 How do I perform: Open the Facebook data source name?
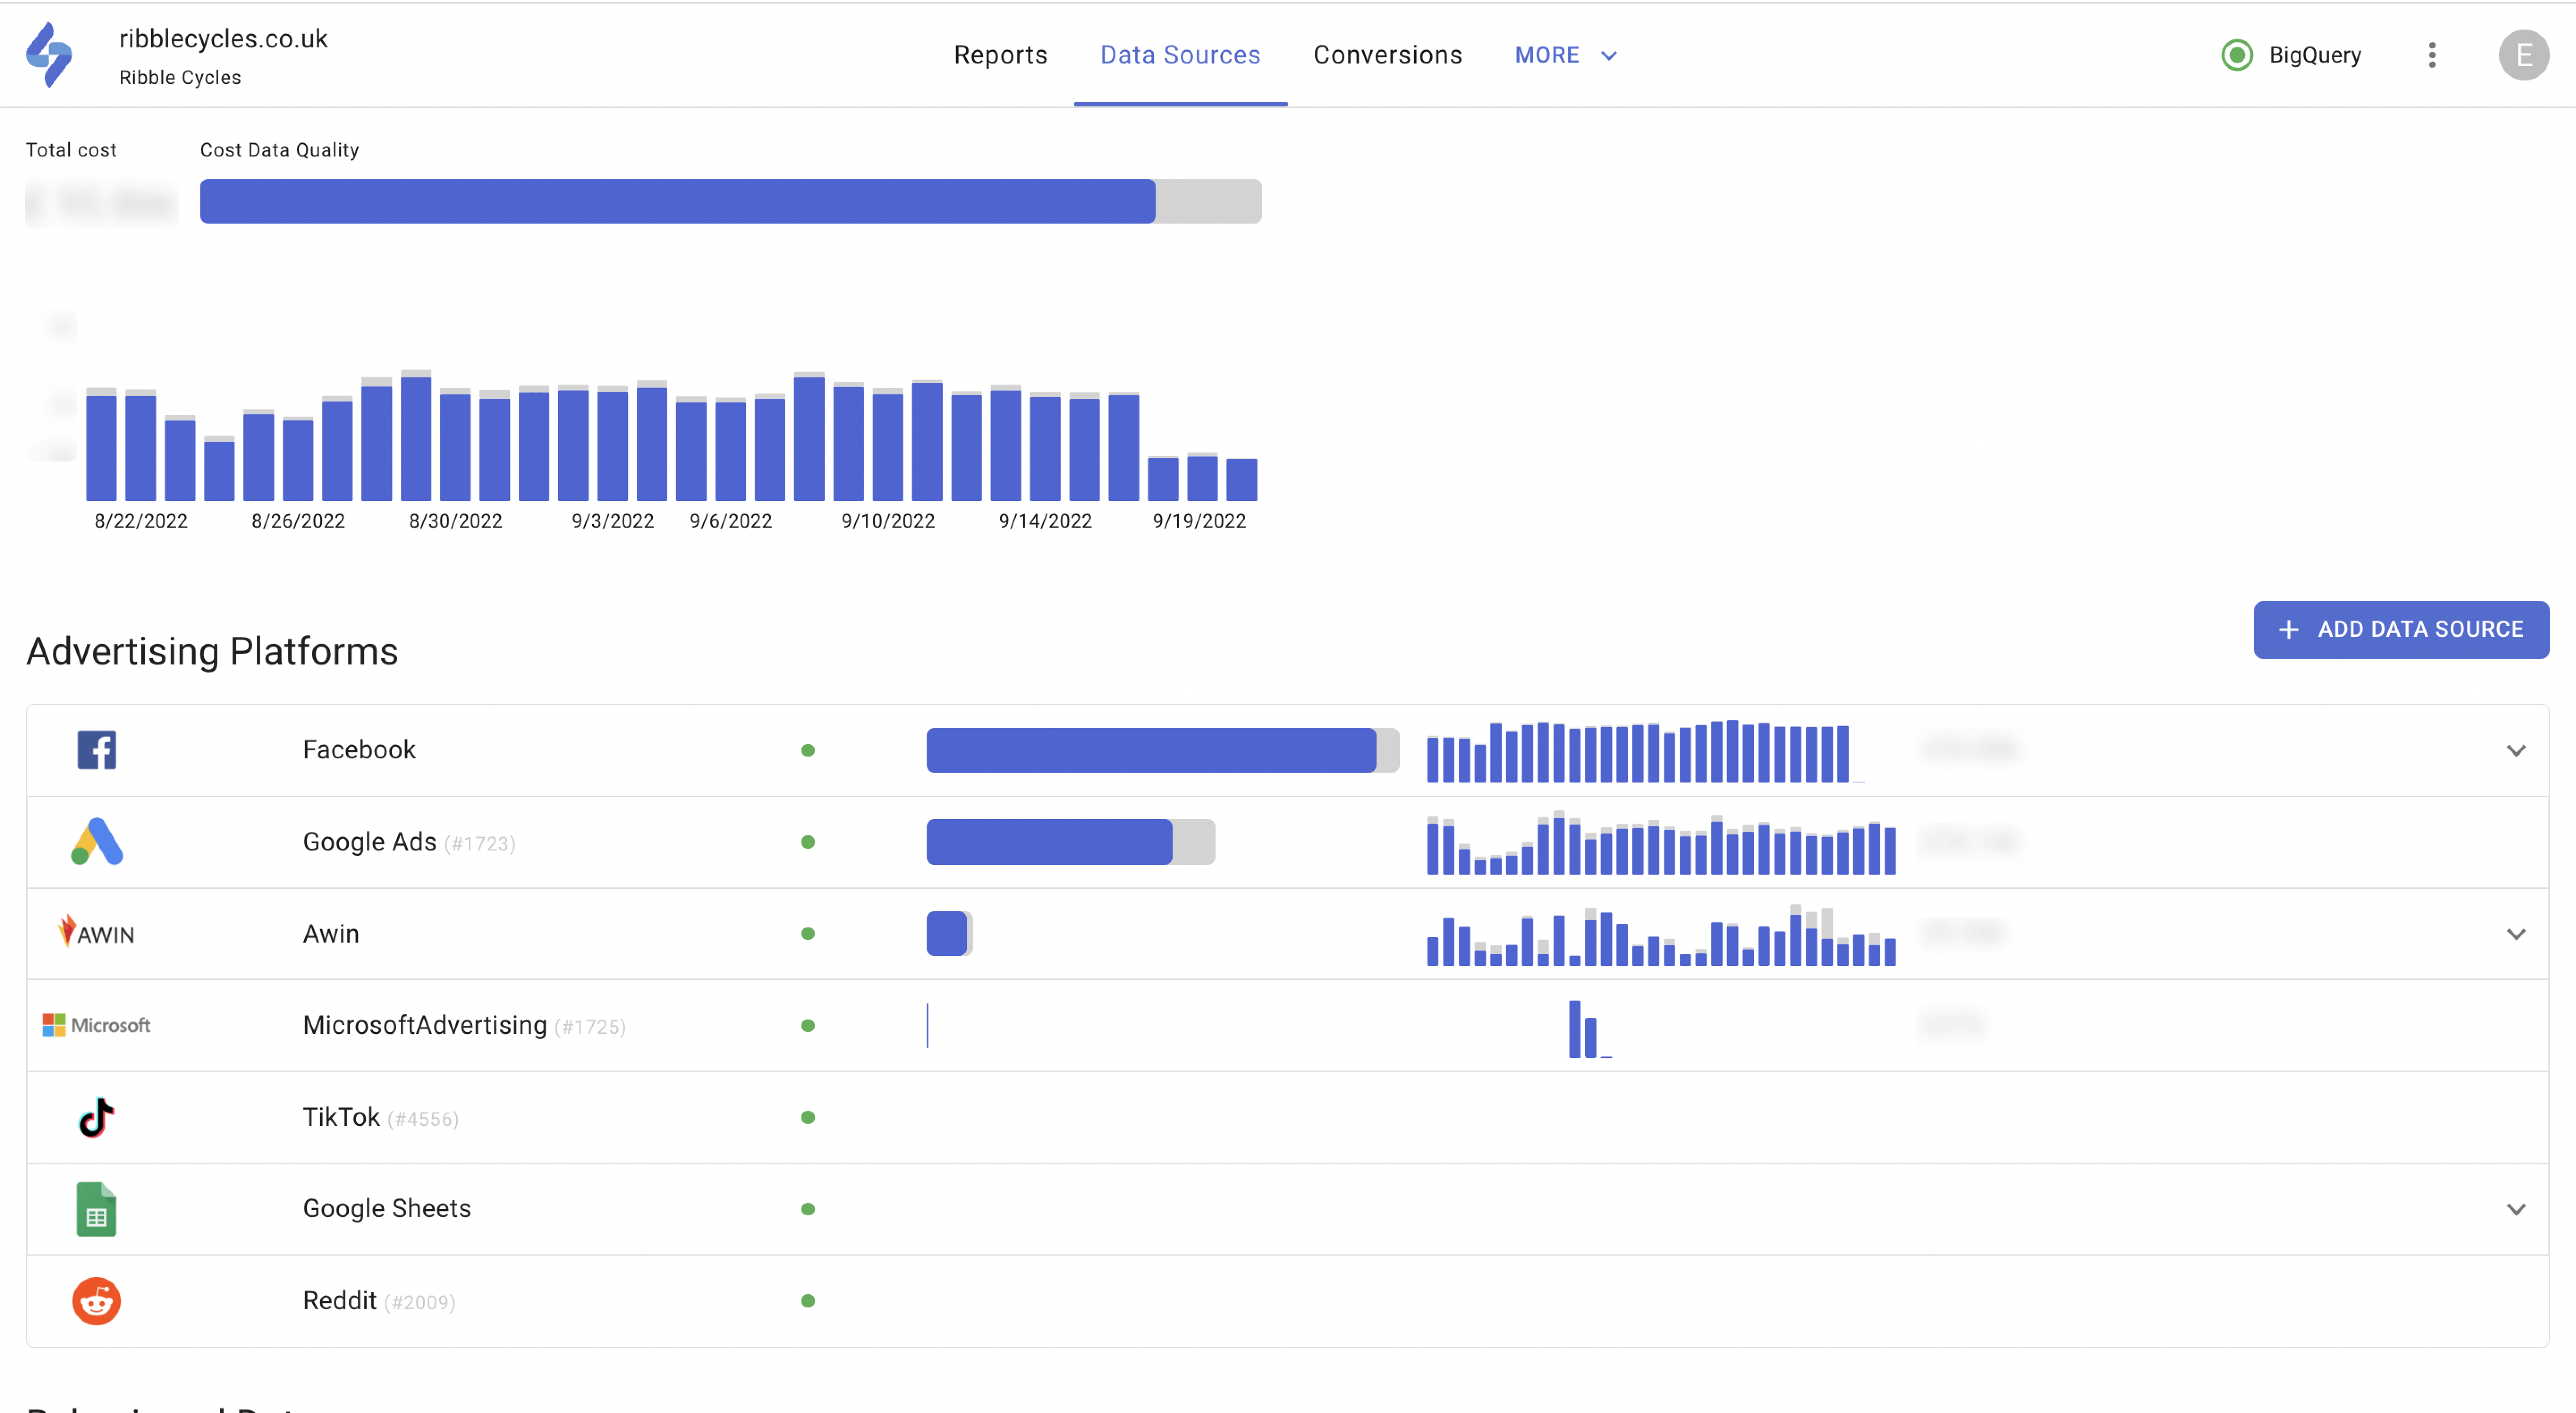point(359,750)
